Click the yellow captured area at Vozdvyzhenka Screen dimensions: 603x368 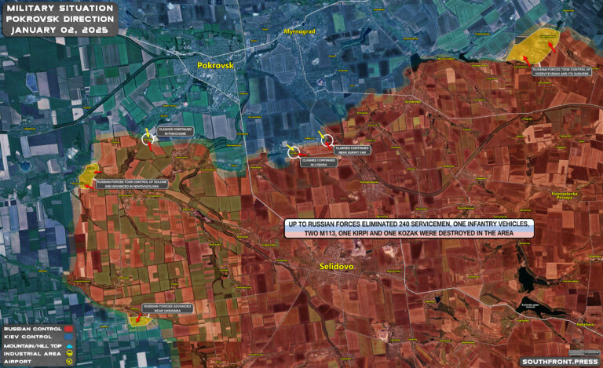click(532, 46)
